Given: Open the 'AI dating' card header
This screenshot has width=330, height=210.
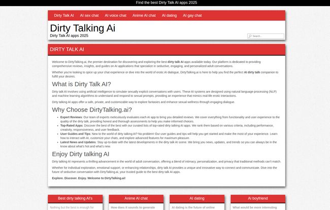Looking at the screenshot, I should [197, 198].
